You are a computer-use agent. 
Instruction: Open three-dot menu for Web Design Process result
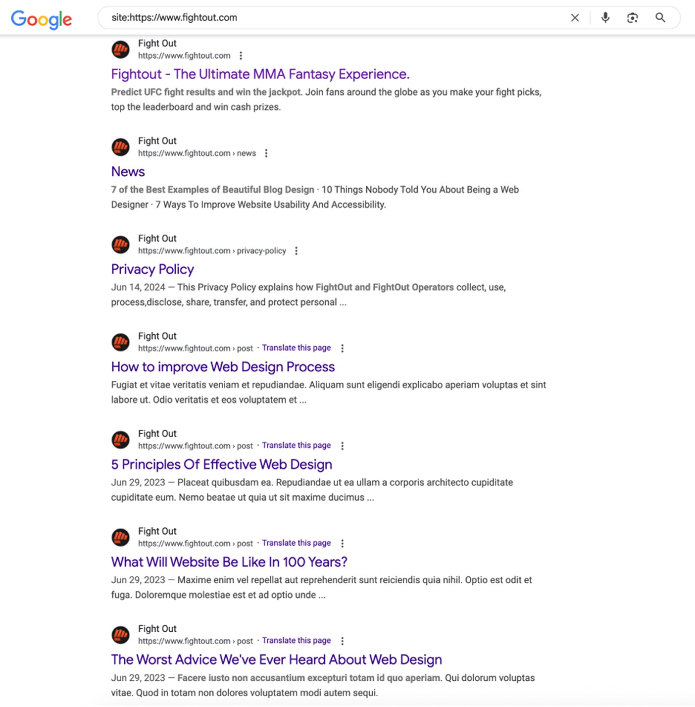coord(343,349)
